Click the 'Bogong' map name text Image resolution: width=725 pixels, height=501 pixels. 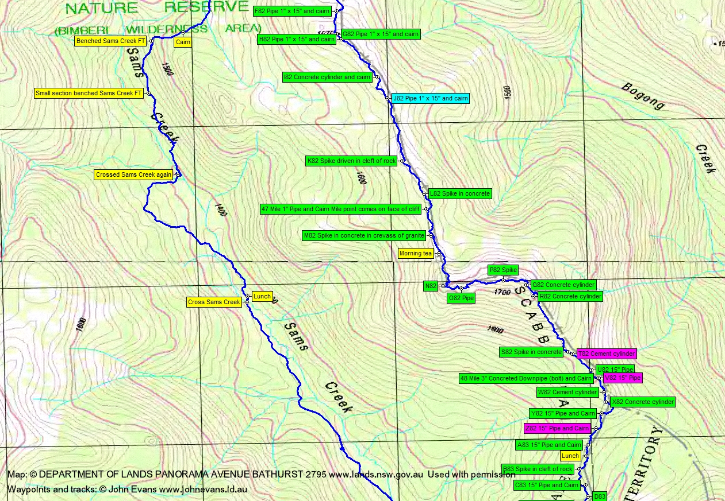click(643, 96)
